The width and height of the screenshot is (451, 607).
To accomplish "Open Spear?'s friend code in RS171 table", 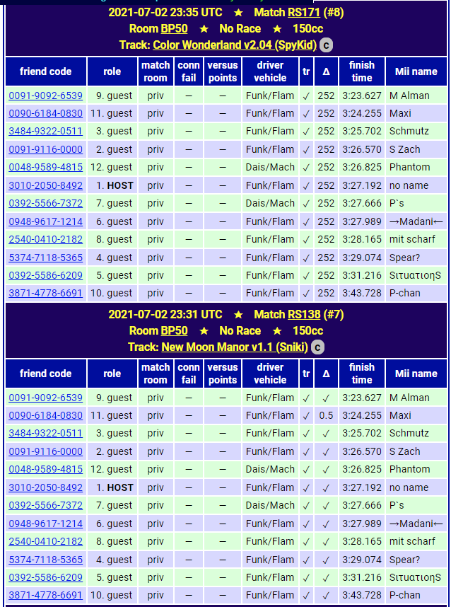I will coord(46,258).
